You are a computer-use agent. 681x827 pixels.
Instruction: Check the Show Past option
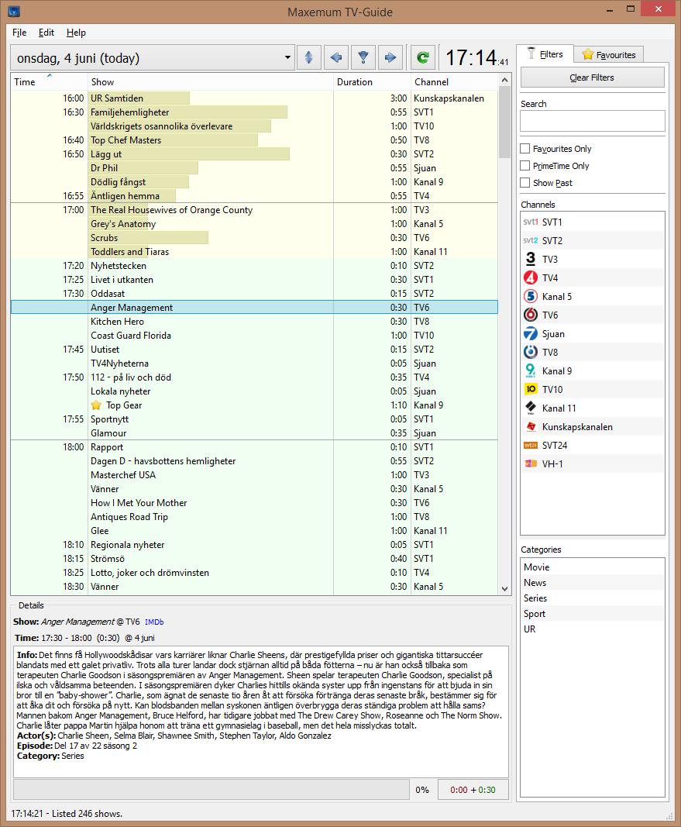click(525, 183)
